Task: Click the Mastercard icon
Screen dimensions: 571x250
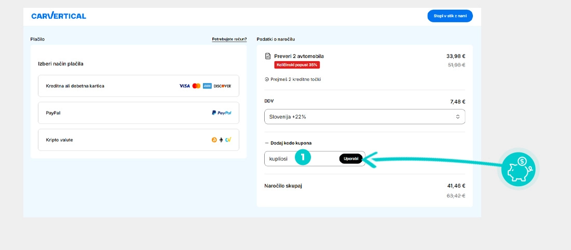Action: click(196, 86)
